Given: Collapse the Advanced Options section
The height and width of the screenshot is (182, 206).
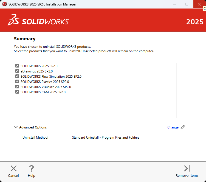Looking at the screenshot, I should pyautogui.click(x=16, y=127).
